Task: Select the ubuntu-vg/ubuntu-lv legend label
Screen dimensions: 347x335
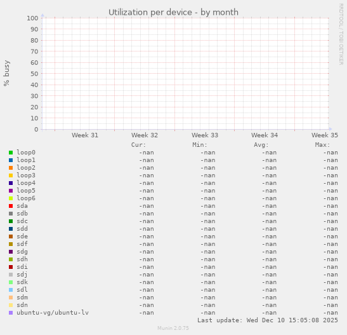Action: coord(53,313)
